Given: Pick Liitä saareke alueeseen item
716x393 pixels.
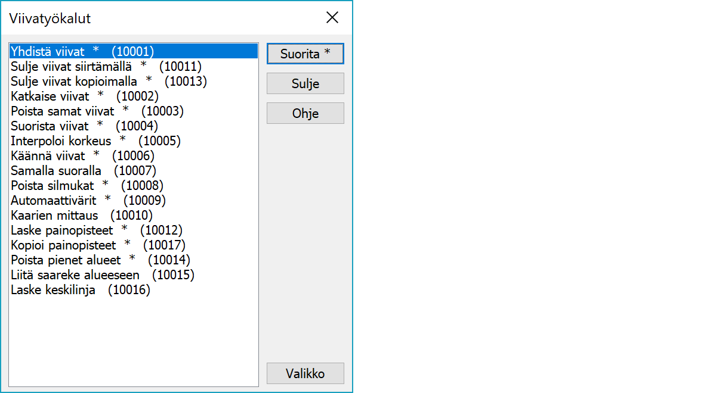Looking at the screenshot, I should (102, 275).
